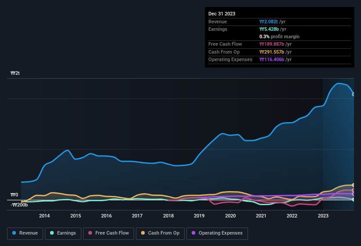Click the purple Operating Expenses end-point marker

354,194
